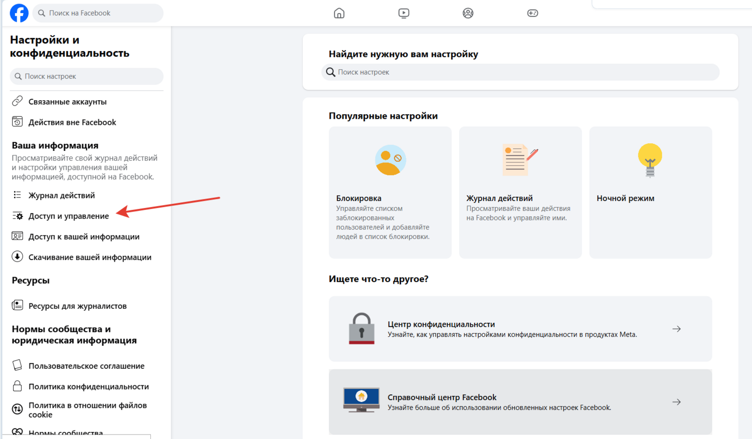
Task: Open Пользовательское соглашение link
Action: point(86,366)
